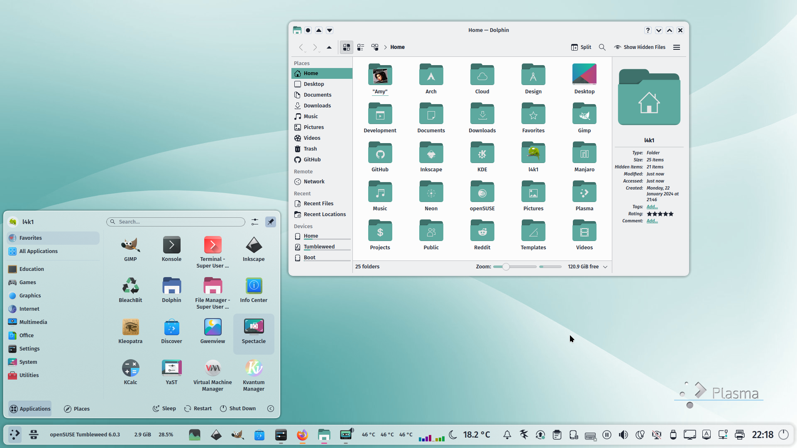Launch YaST from the launcher

tap(171, 373)
